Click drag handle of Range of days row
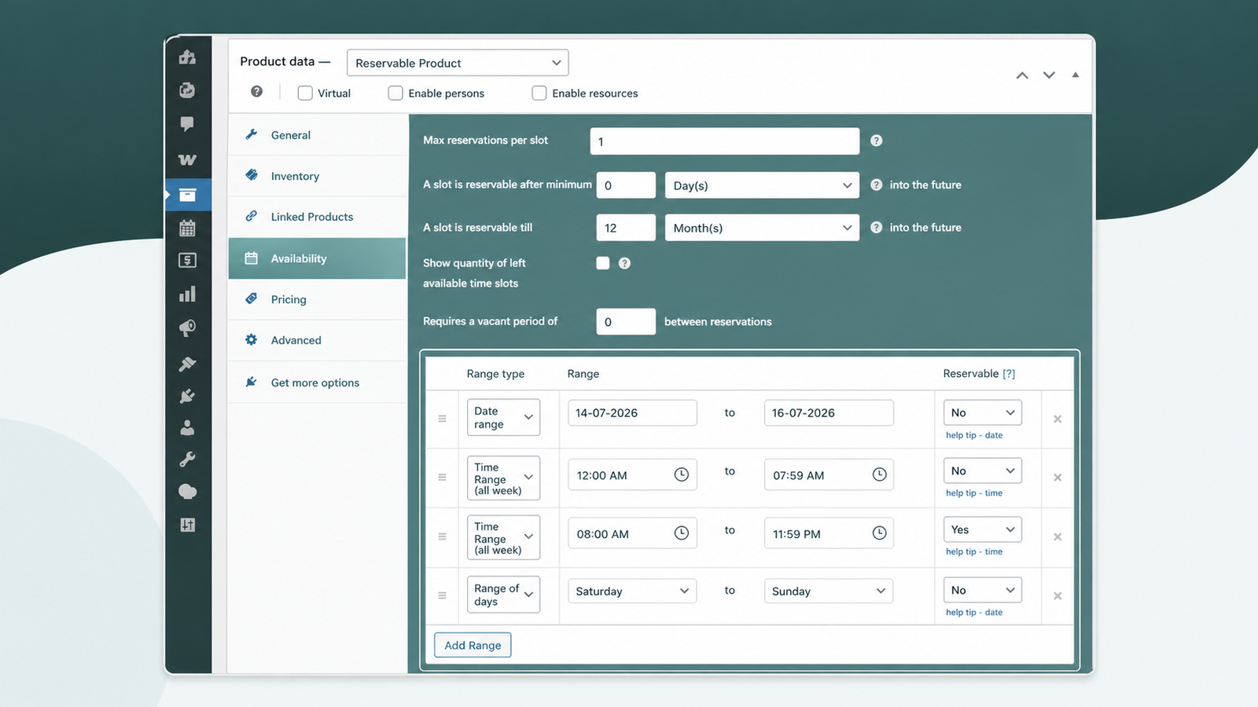 click(442, 595)
